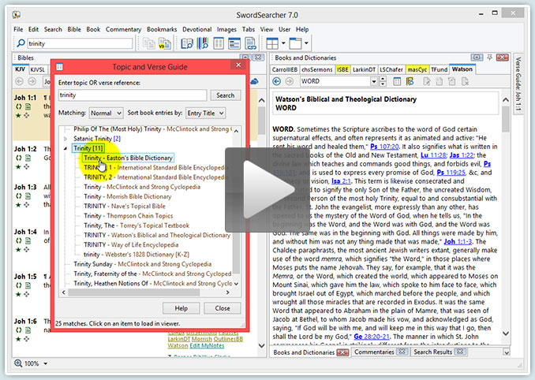
Task: Click the book search icon beside WORD field
Action: 410,81
